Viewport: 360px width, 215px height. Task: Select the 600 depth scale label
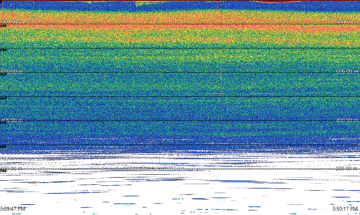[3, 147]
